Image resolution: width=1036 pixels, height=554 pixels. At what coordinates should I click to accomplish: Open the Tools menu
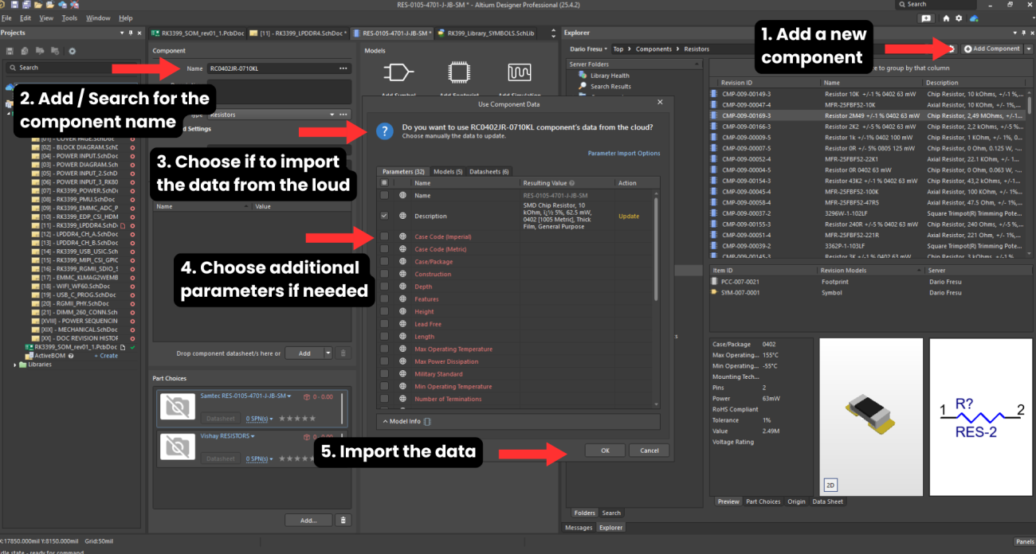69,18
